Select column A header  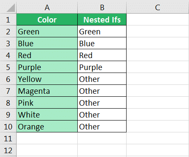click(x=47, y=7)
